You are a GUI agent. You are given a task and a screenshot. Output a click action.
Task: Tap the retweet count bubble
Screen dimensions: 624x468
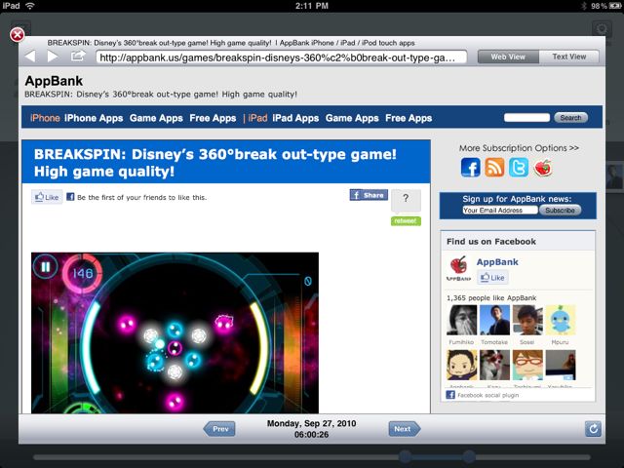point(406,200)
